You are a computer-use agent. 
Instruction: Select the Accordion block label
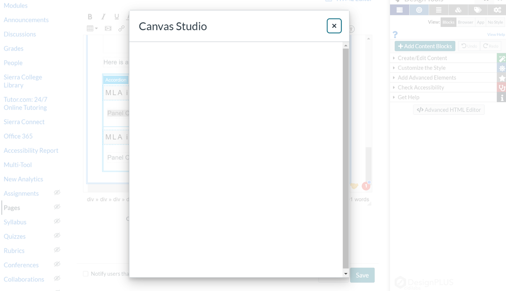pyautogui.click(x=115, y=80)
